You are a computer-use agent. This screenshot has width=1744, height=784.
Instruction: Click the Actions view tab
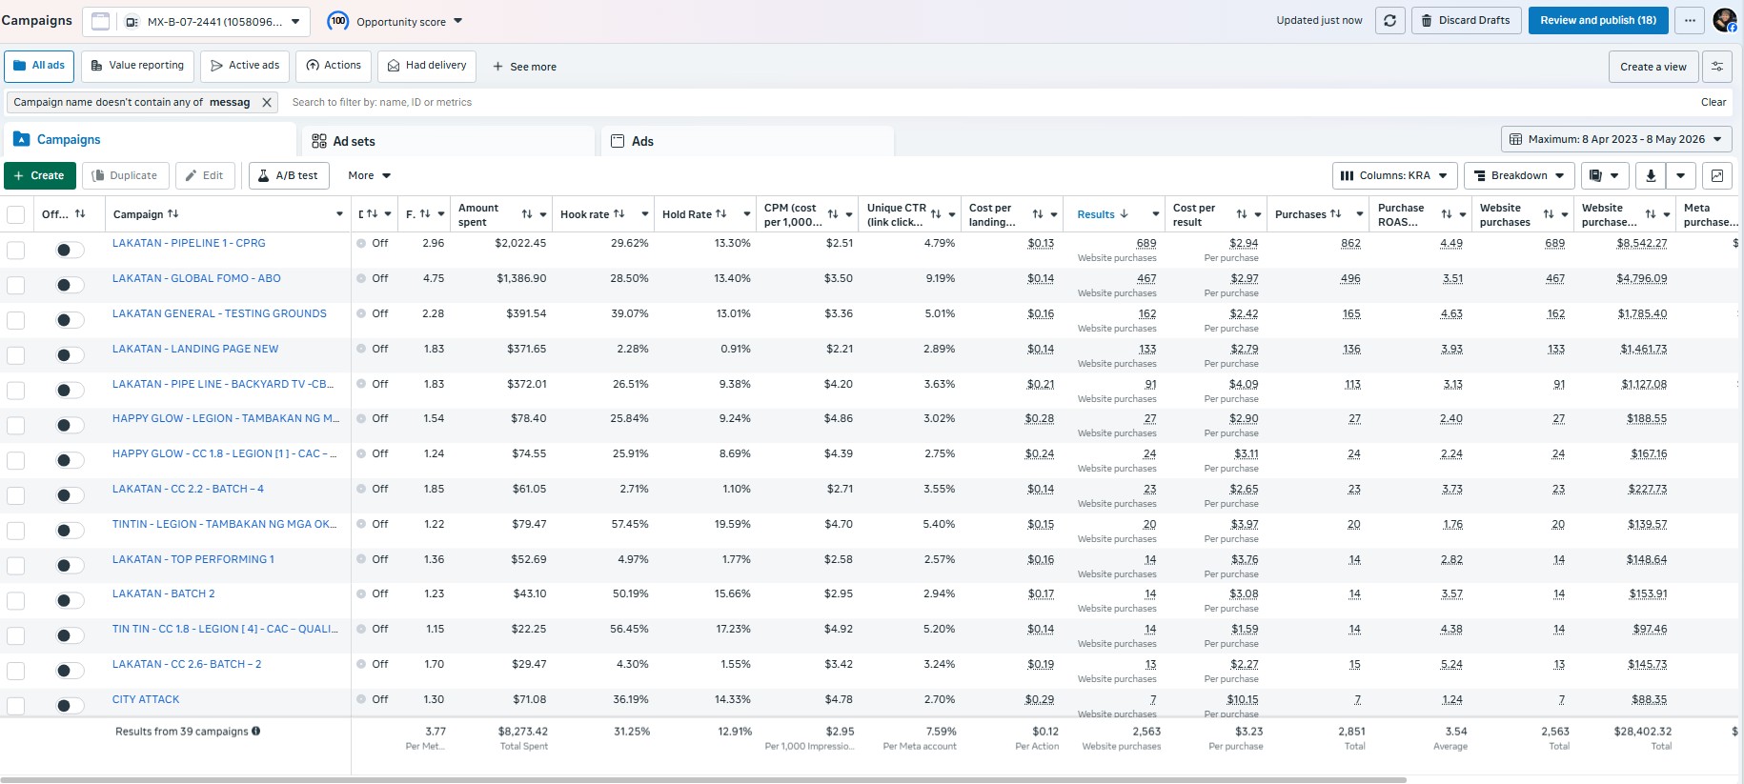tap(334, 66)
